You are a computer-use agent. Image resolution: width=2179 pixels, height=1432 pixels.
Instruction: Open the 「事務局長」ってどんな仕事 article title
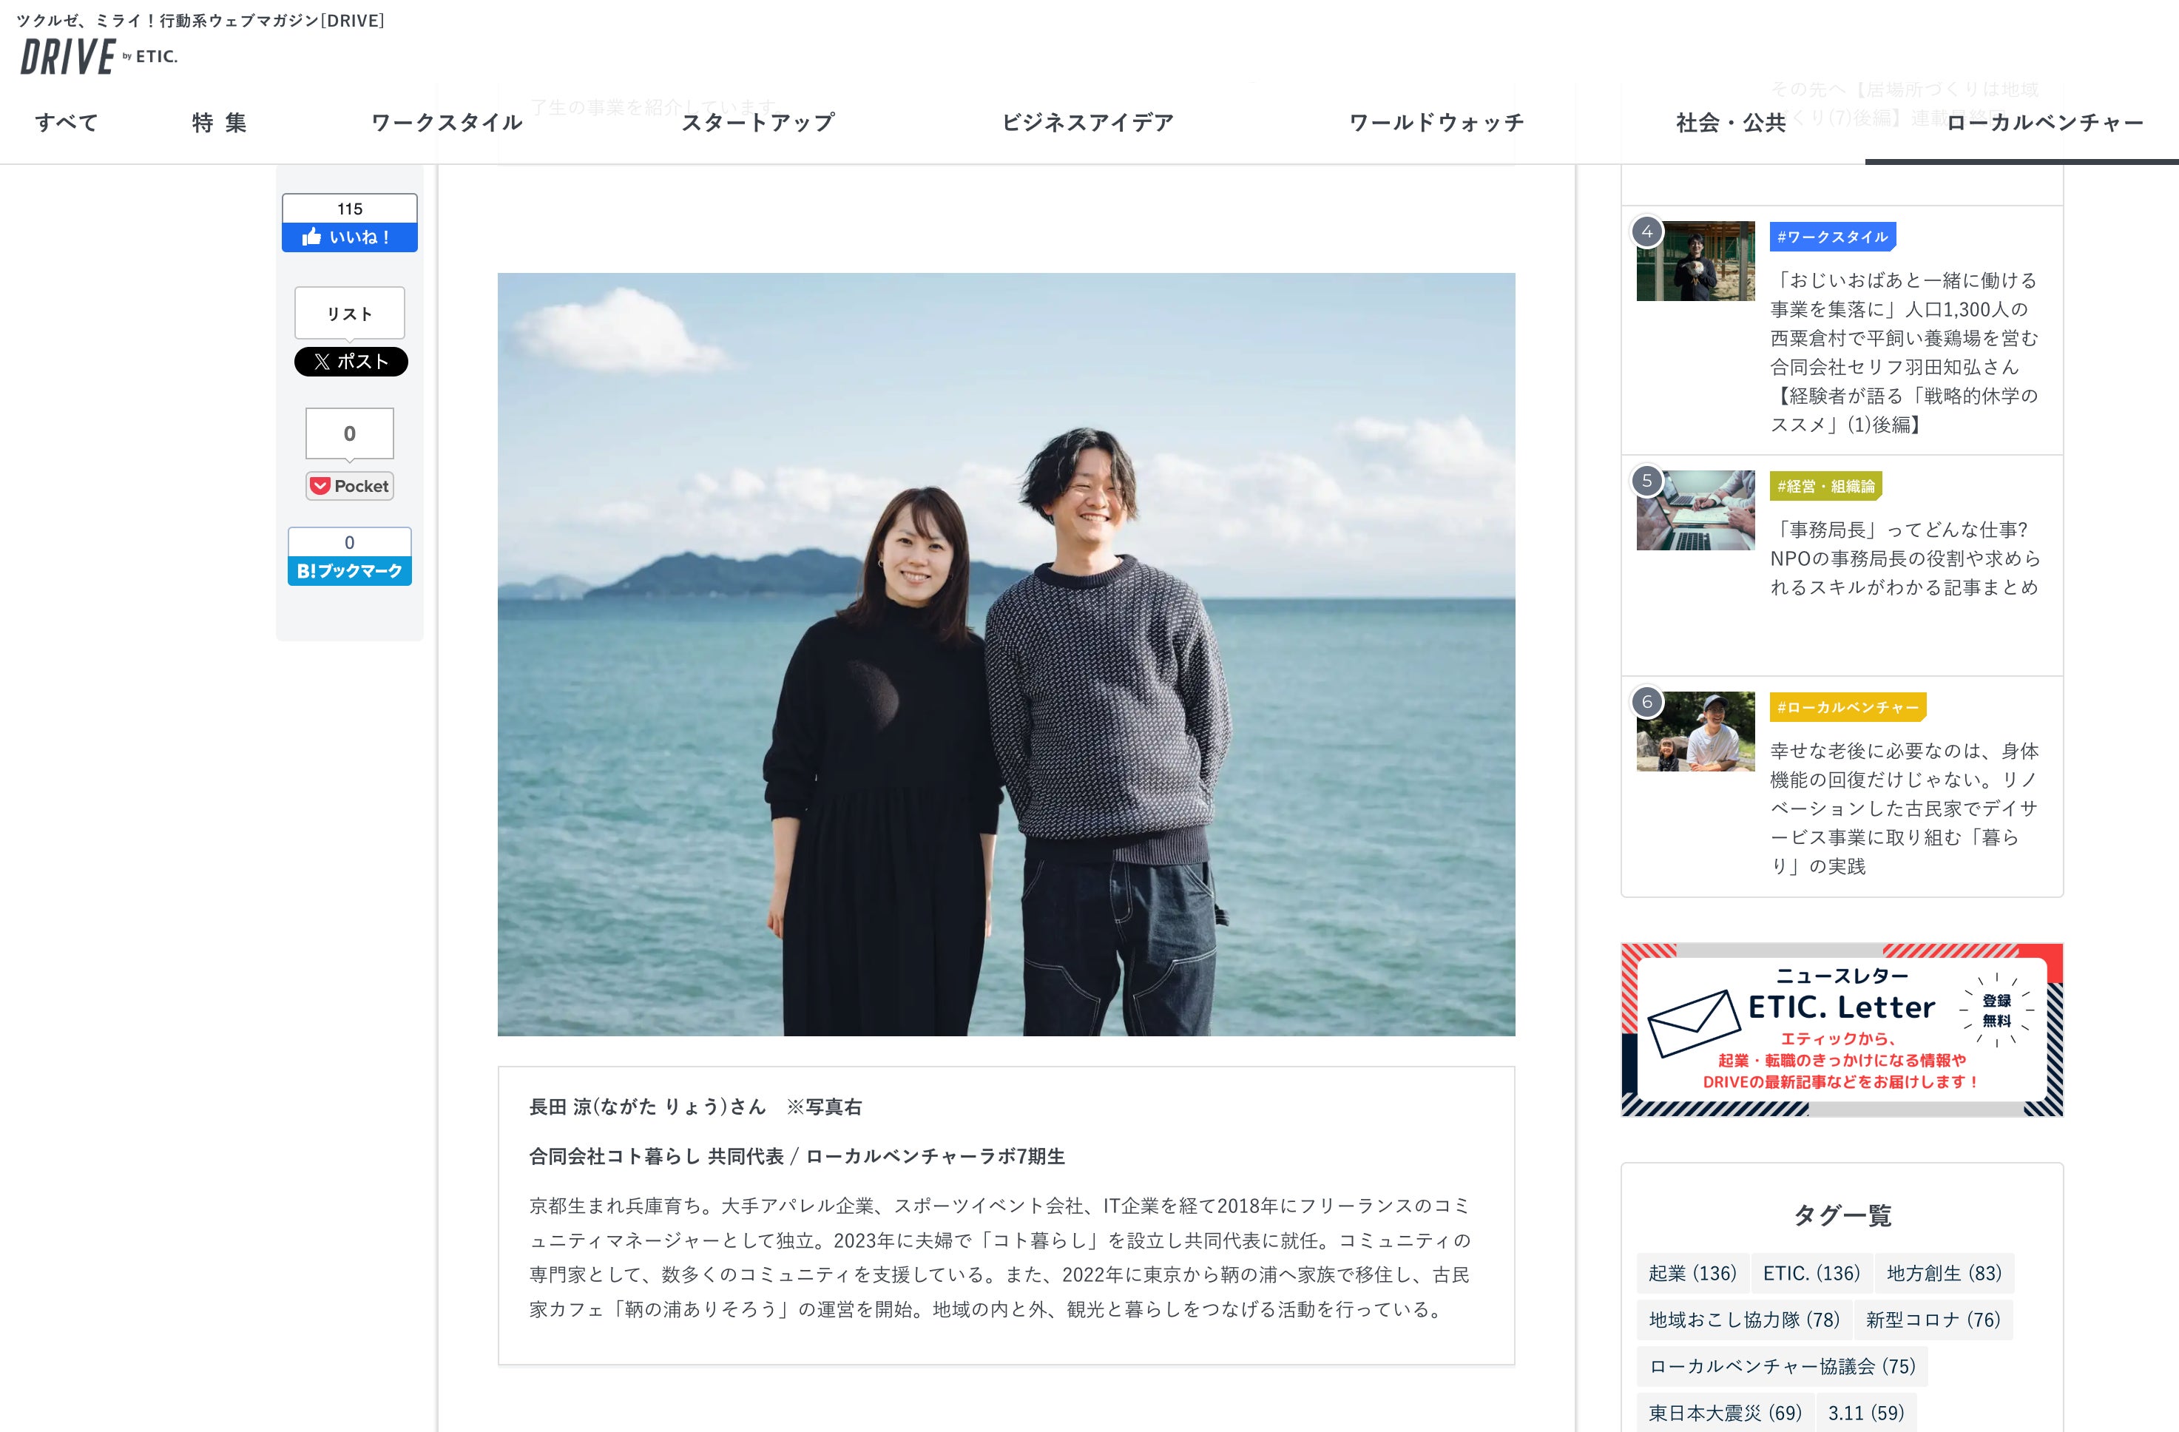click(1905, 558)
